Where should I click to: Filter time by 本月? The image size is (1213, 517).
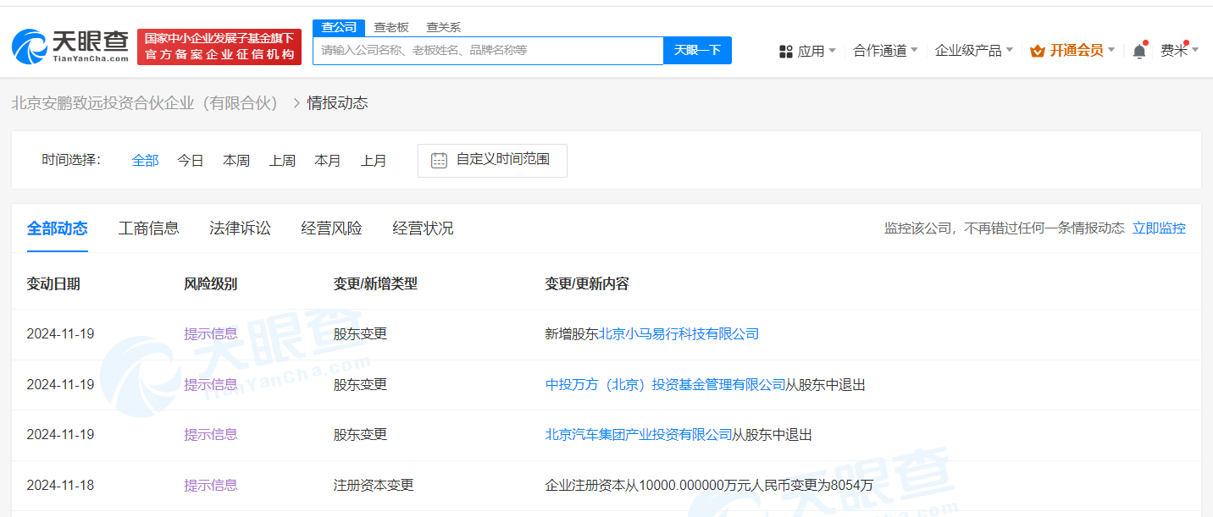click(328, 160)
